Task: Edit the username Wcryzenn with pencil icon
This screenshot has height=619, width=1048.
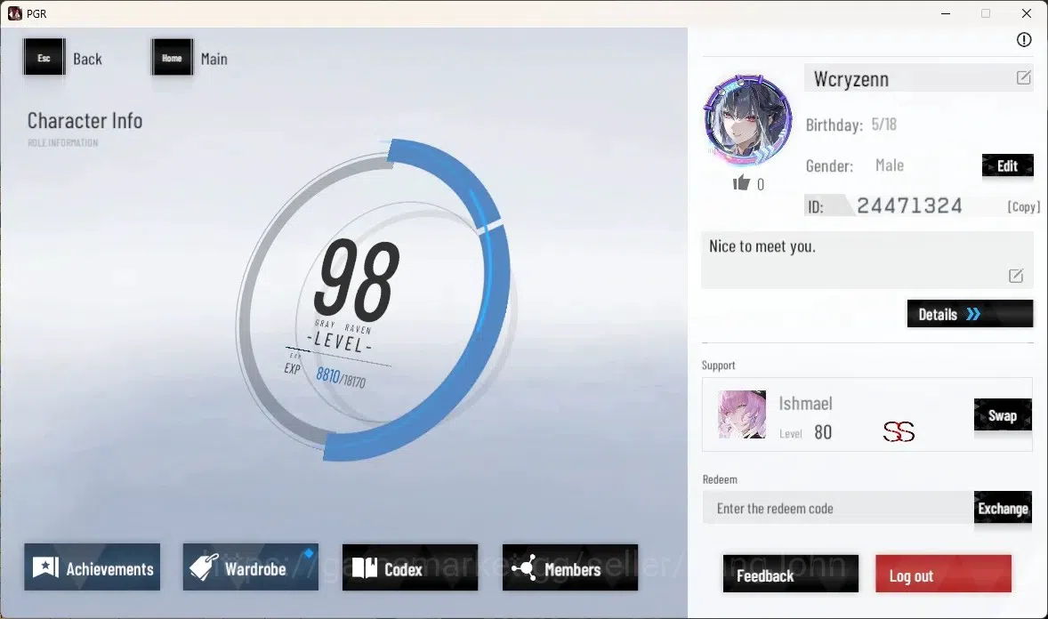Action: coord(1023,77)
